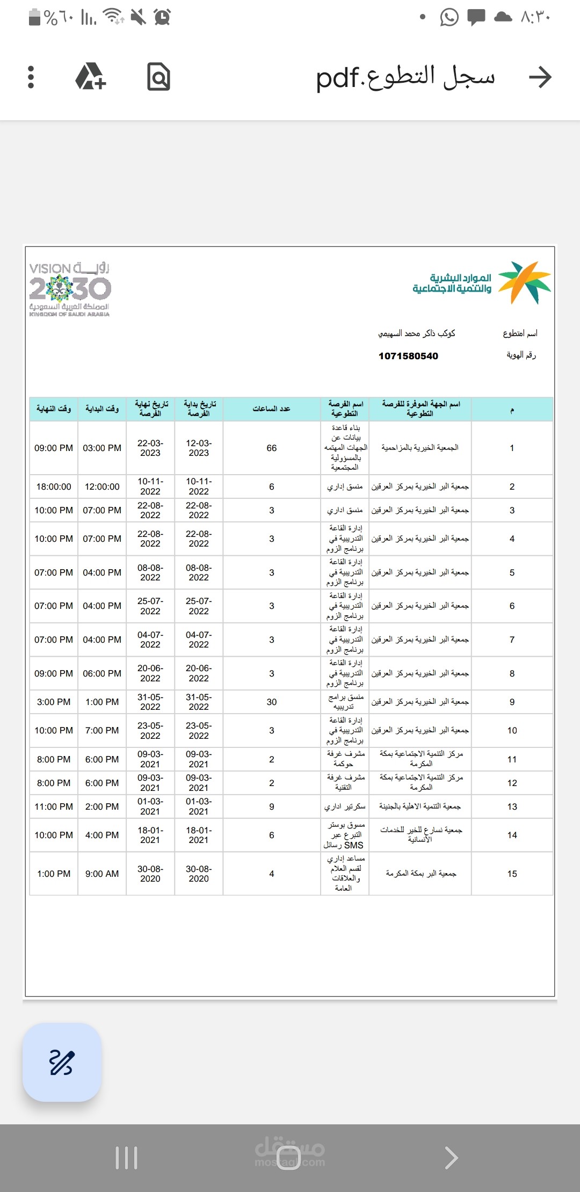Tap the ministry logo الموارد البشرية
Screen dimensions: 580x1192
(x=482, y=283)
